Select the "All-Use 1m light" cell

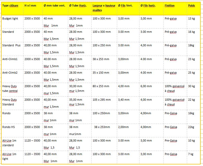coord(9,156)
